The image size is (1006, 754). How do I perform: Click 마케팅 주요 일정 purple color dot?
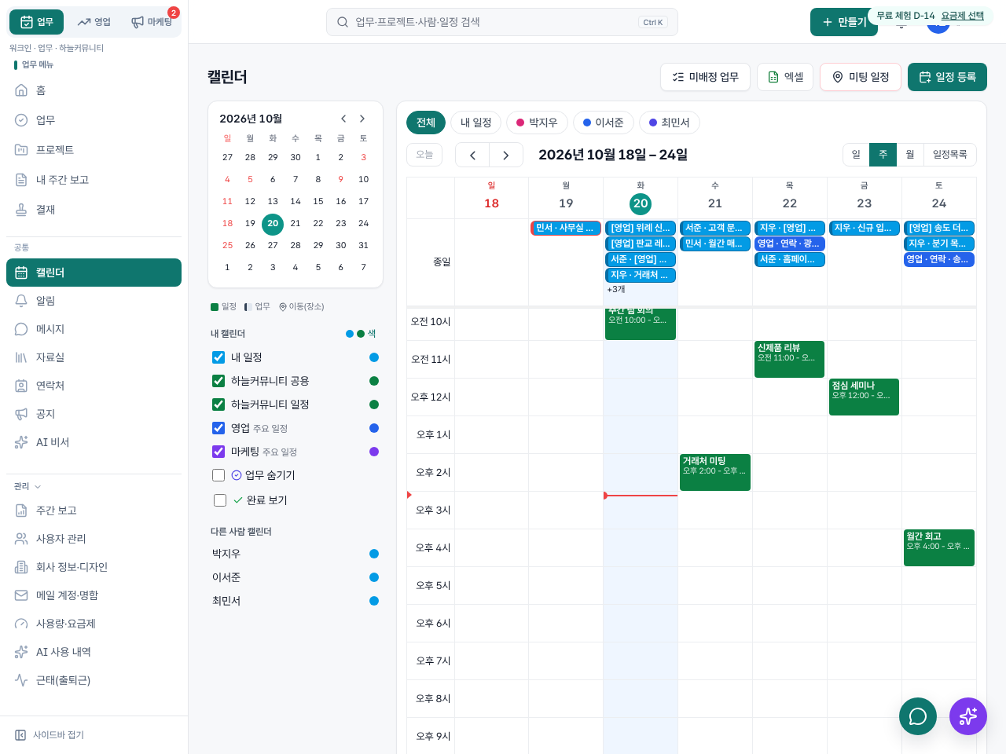pyautogui.click(x=374, y=452)
